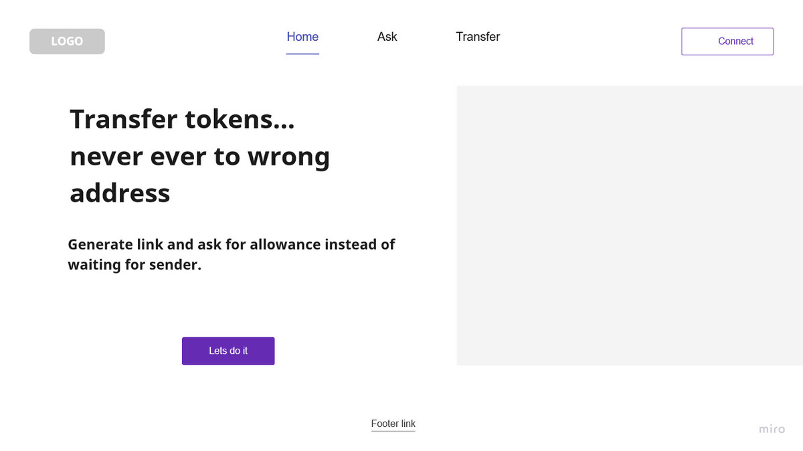The image size is (803, 451).
Task: Click the miro watermark logo
Action: [772, 429]
